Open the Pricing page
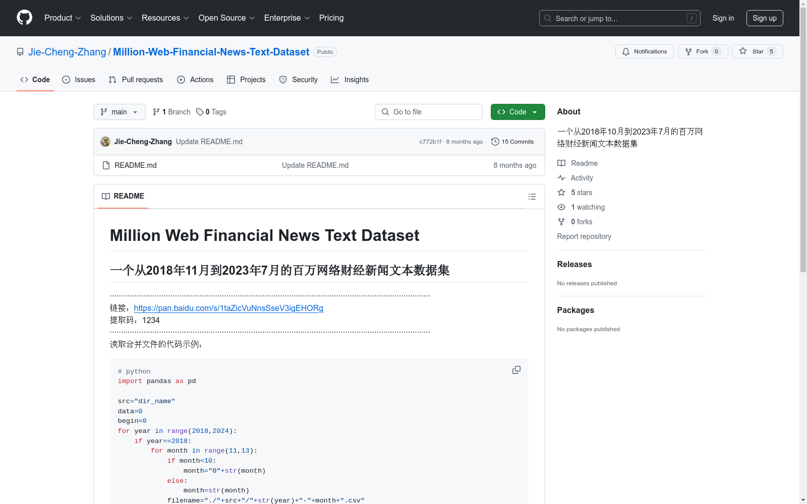 331,18
